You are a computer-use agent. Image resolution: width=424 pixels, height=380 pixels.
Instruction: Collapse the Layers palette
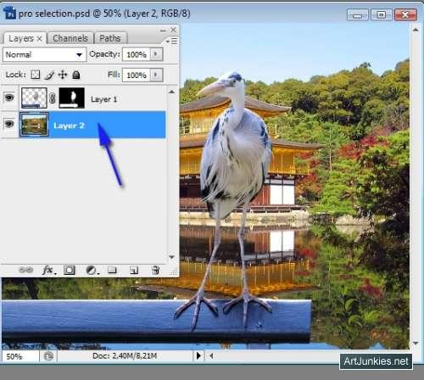click(x=163, y=31)
